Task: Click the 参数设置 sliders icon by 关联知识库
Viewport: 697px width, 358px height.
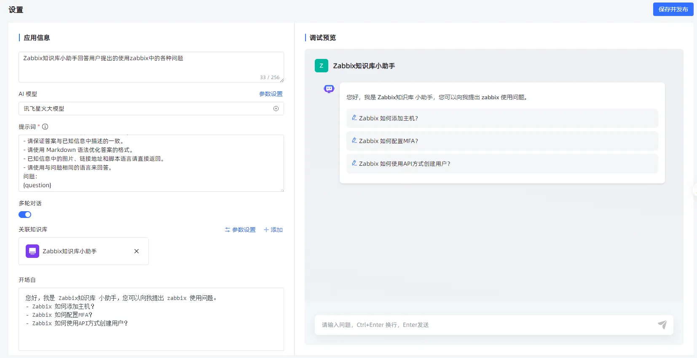Action: coord(228,230)
